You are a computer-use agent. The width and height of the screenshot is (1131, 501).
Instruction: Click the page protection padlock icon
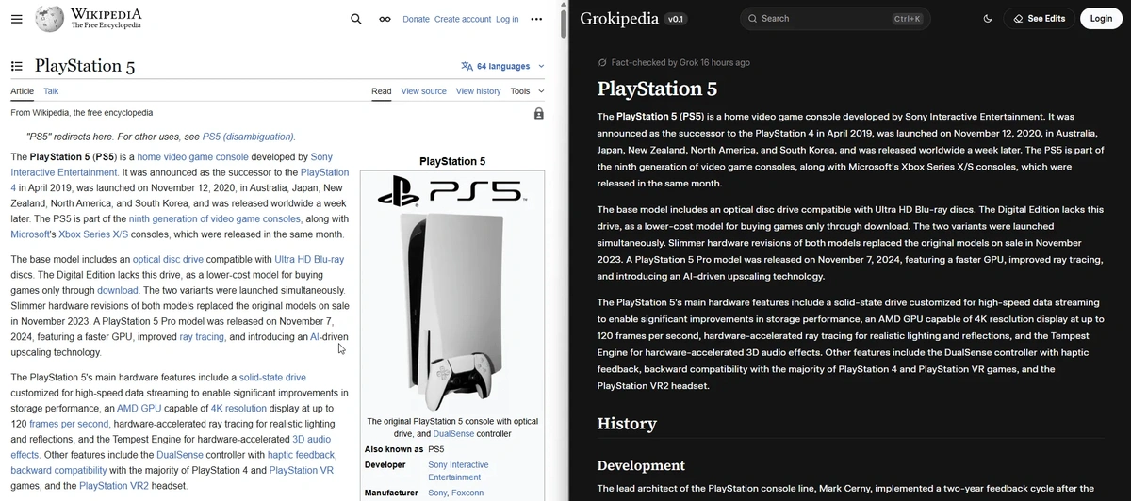(x=538, y=113)
